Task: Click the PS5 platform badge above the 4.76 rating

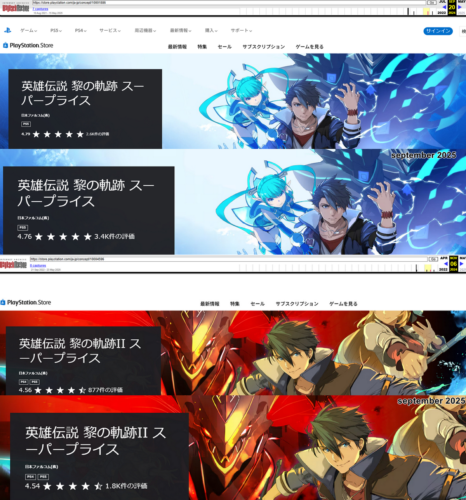Action: [23, 227]
